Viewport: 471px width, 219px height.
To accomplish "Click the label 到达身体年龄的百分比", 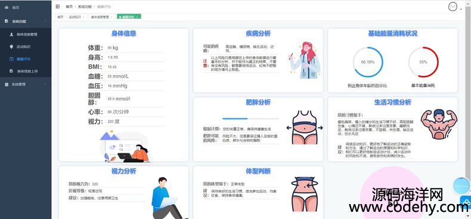I will click(x=367, y=86).
